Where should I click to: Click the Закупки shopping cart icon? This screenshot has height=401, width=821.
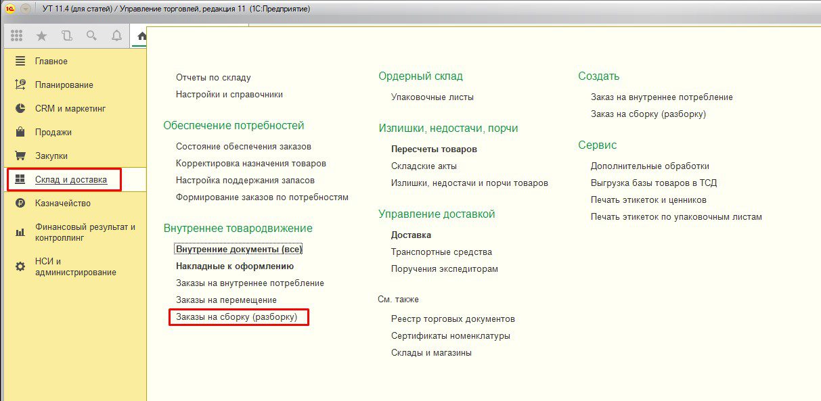pyautogui.click(x=20, y=156)
